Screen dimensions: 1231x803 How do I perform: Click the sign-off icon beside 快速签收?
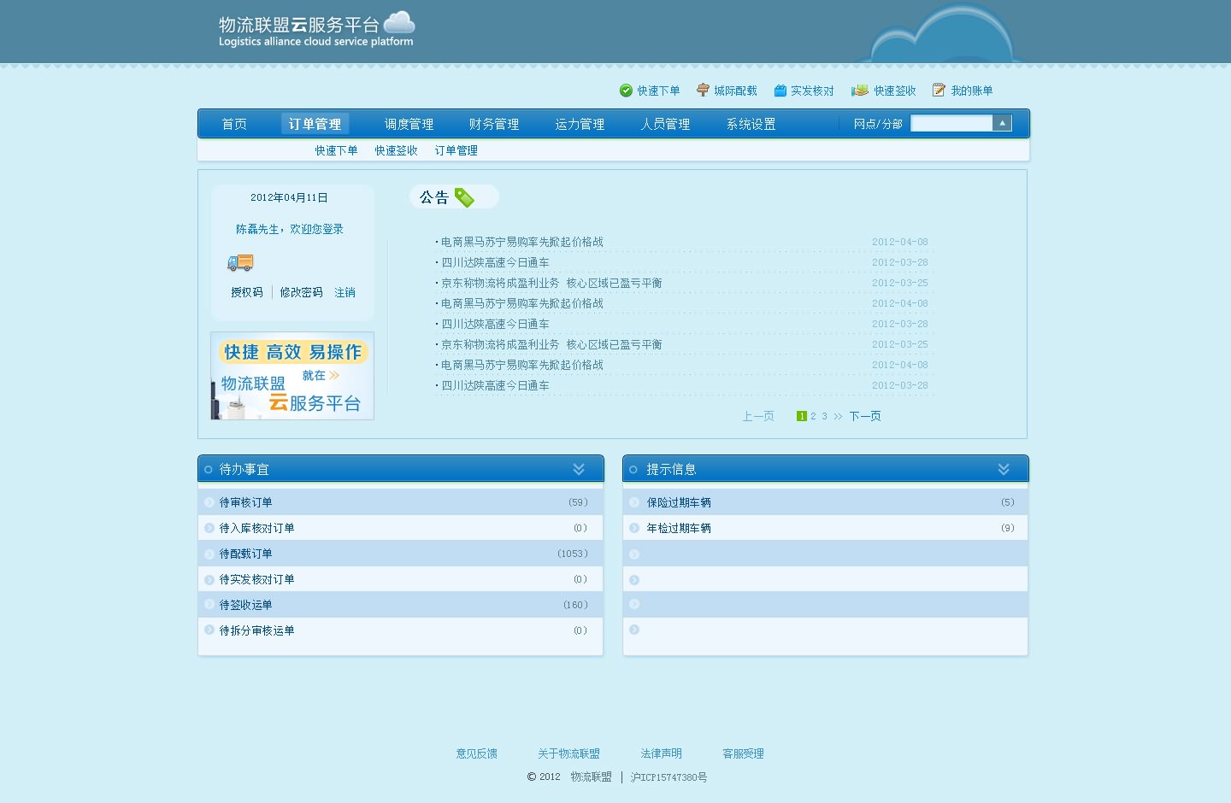tap(860, 91)
